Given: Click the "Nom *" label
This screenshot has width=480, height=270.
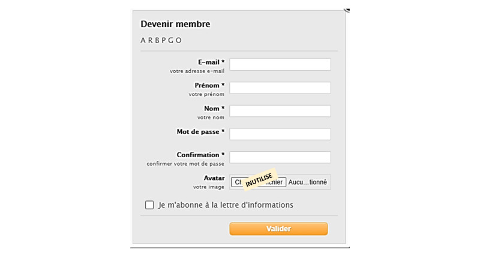Looking at the screenshot, I should click(x=214, y=109).
